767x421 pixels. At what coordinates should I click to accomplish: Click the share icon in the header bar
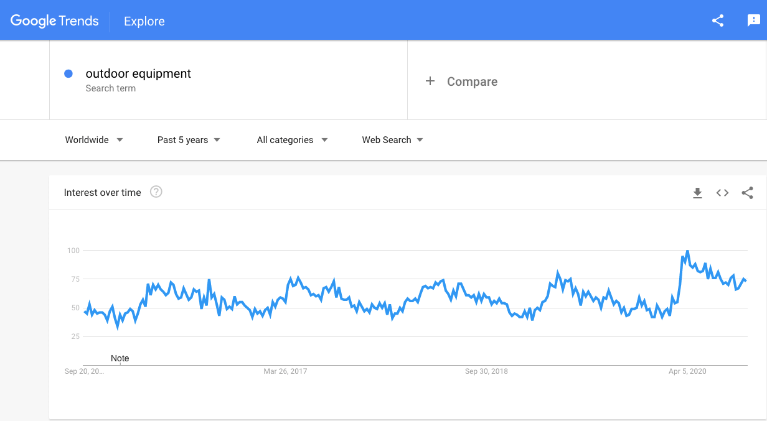718,21
